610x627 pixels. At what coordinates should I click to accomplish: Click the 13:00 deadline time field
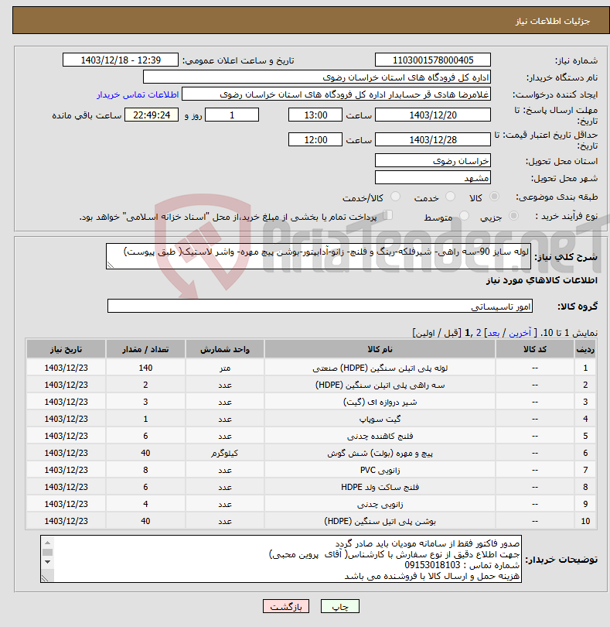[315, 115]
